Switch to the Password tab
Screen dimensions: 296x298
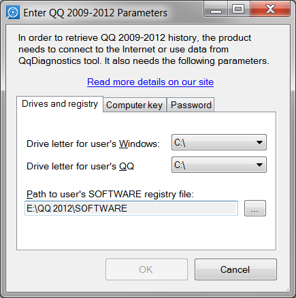(x=191, y=105)
